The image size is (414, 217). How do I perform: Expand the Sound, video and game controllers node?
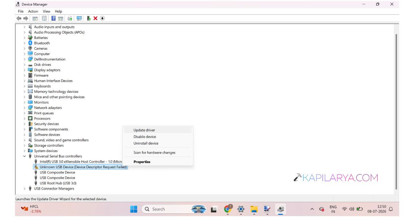click(24, 140)
